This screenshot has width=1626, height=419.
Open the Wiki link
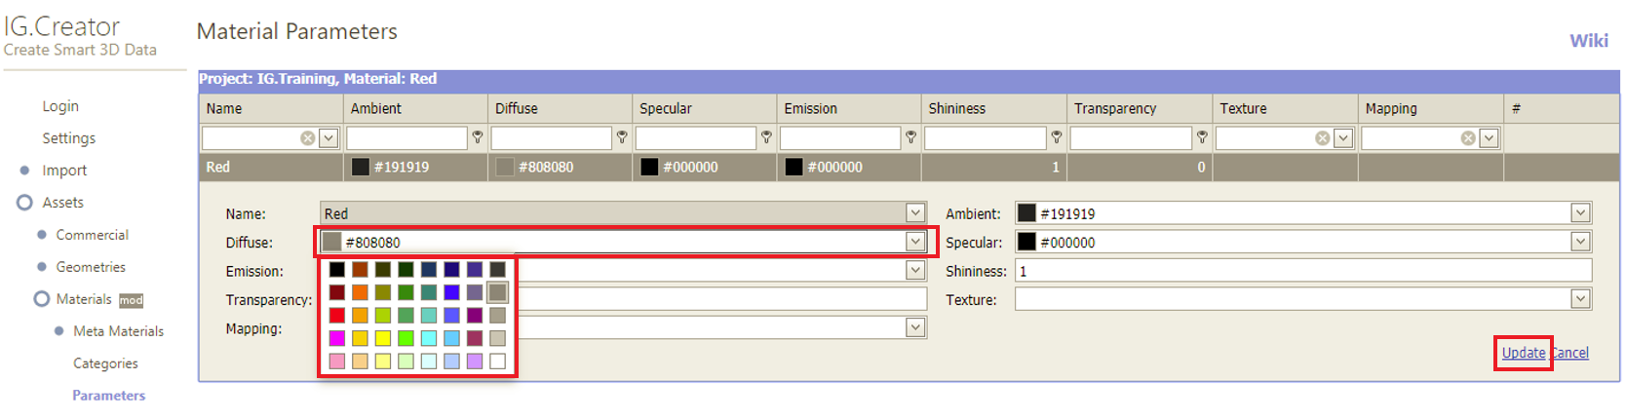(x=1588, y=40)
